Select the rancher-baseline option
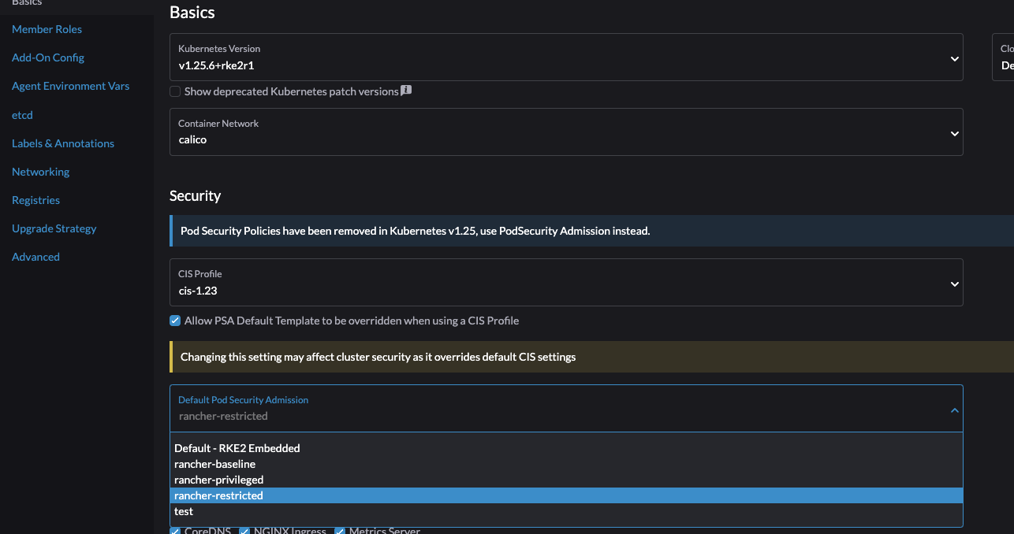Viewport: 1014px width, 534px height. 214,464
